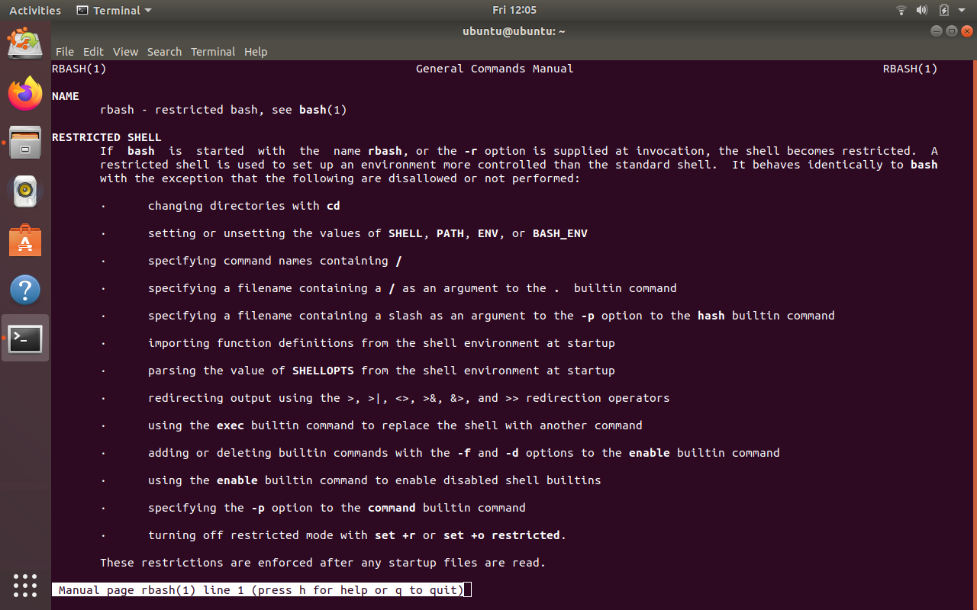This screenshot has width=977, height=610.
Task: Open the Edit menu
Action: (x=93, y=52)
